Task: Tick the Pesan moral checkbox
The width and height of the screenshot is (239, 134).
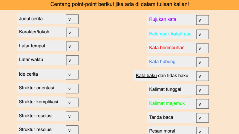Action: tap(202, 131)
